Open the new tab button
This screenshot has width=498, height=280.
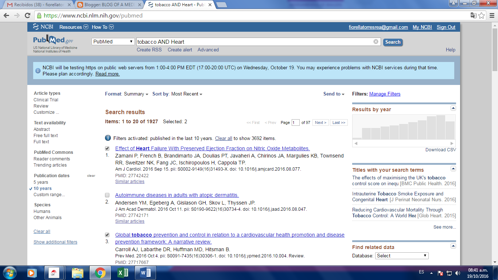[x=221, y=5]
